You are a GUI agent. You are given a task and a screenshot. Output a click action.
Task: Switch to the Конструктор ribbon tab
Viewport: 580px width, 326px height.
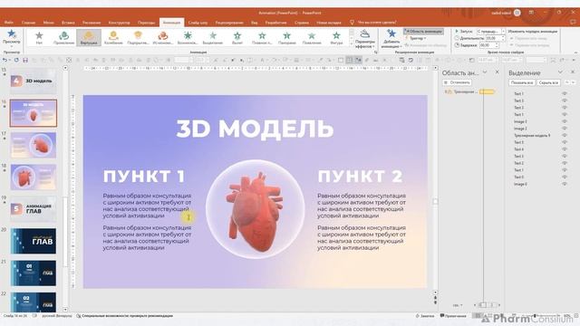(x=119, y=23)
